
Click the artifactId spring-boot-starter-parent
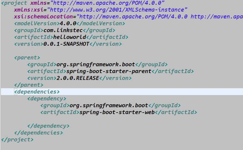pyautogui.click(x=109, y=71)
